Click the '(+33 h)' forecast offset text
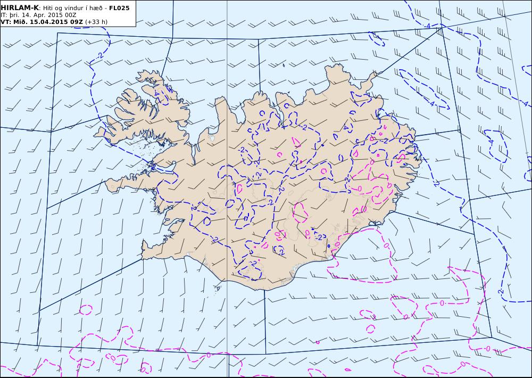The width and height of the screenshot is (532, 378). pos(96,22)
